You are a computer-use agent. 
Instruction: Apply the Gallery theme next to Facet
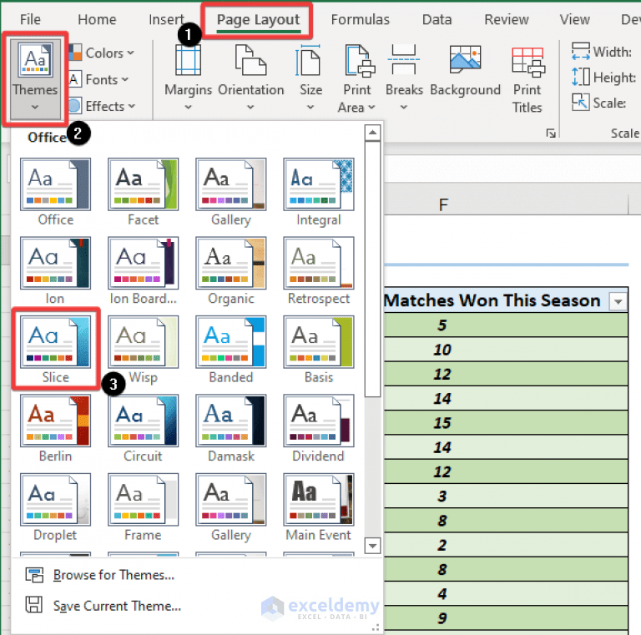(231, 192)
